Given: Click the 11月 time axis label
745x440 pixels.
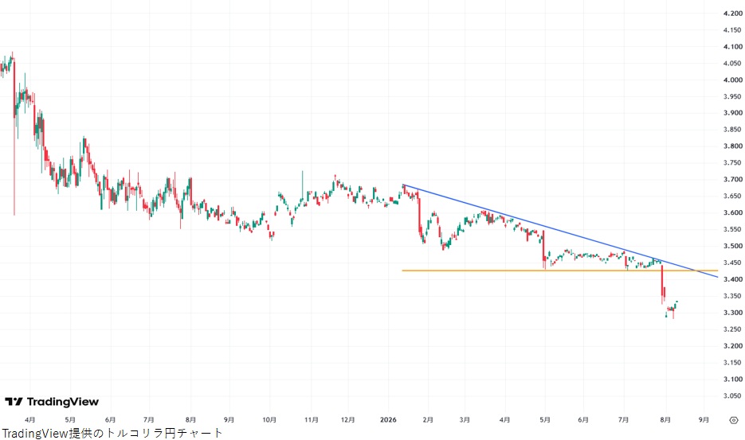Looking at the screenshot, I should click(312, 419).
